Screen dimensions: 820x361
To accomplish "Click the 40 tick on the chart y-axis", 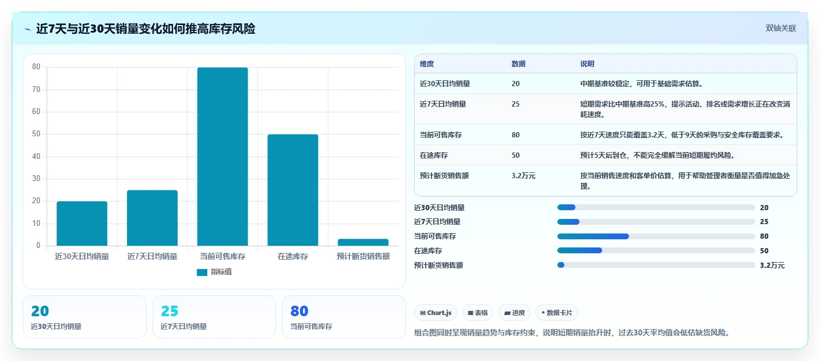I will (36, 157).
